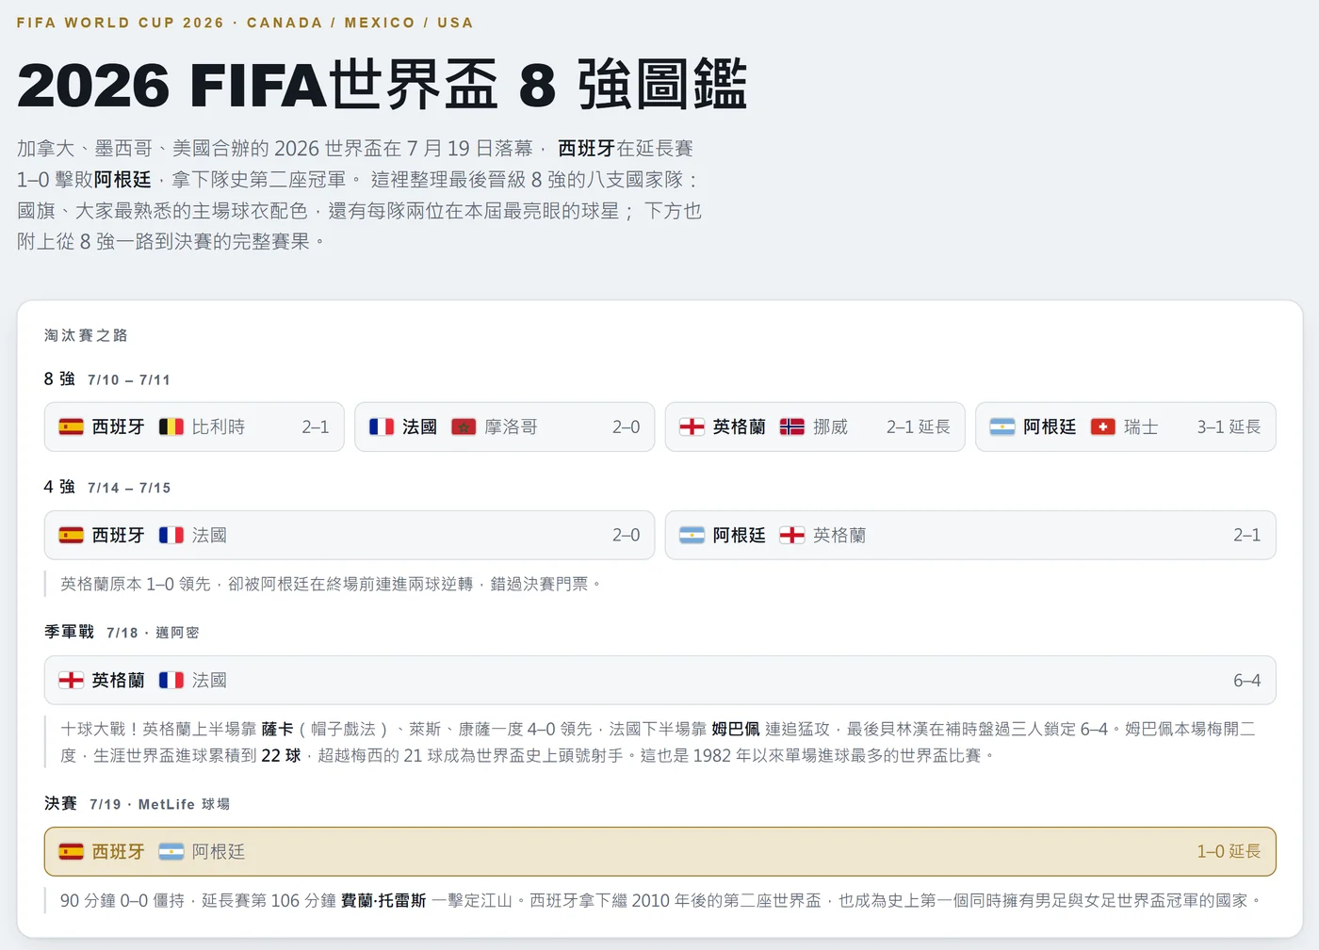This screenshot has height=950, width=1319.
Task: Click the '決賽' heading
Action: [60, 803]
